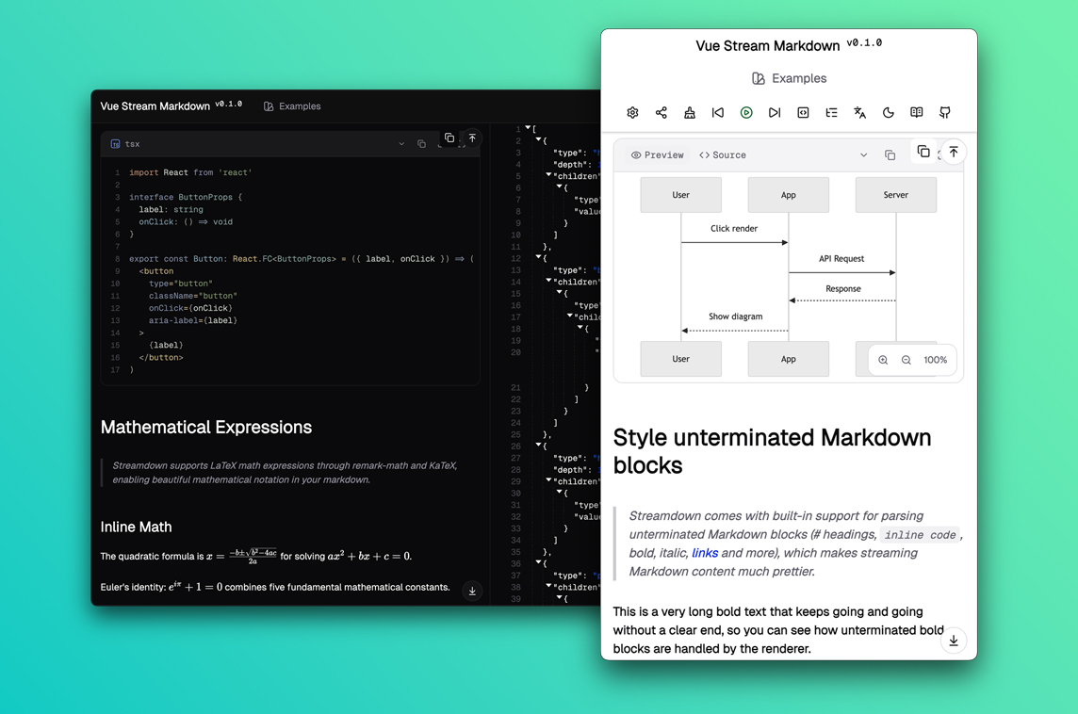Click the share icon in the toolbar
The height and width of the screenshot is (714, 1078).
click(x=661, y=113)
